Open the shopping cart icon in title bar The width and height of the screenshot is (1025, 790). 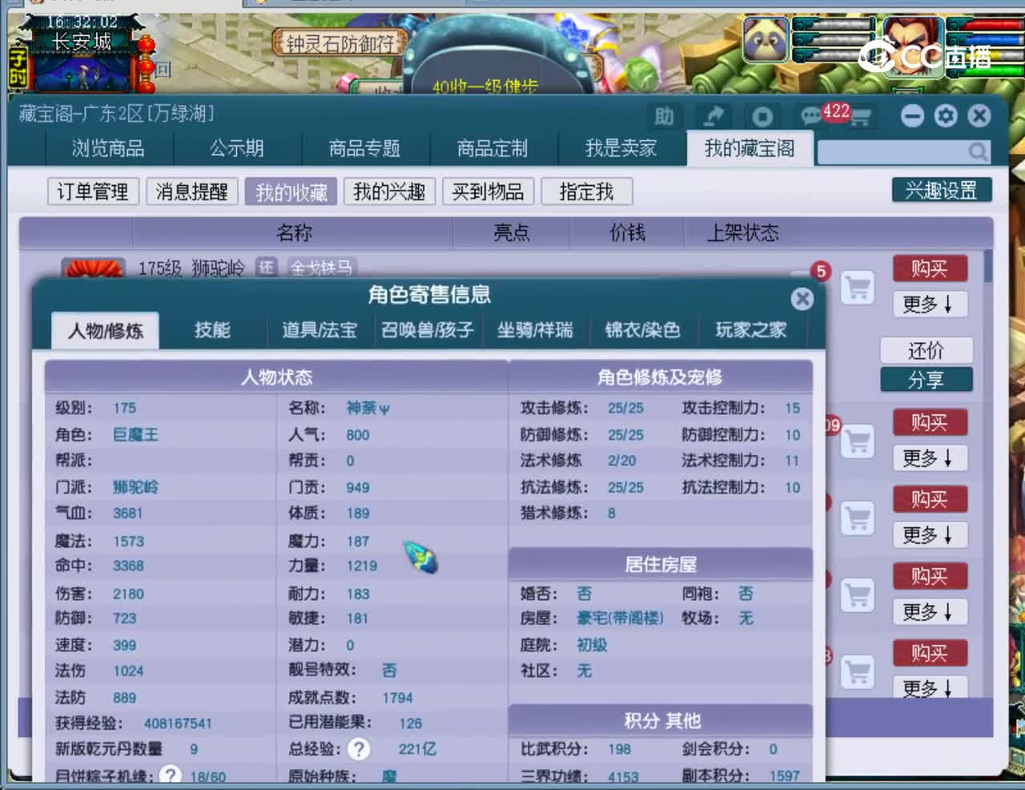coord(862,118)
